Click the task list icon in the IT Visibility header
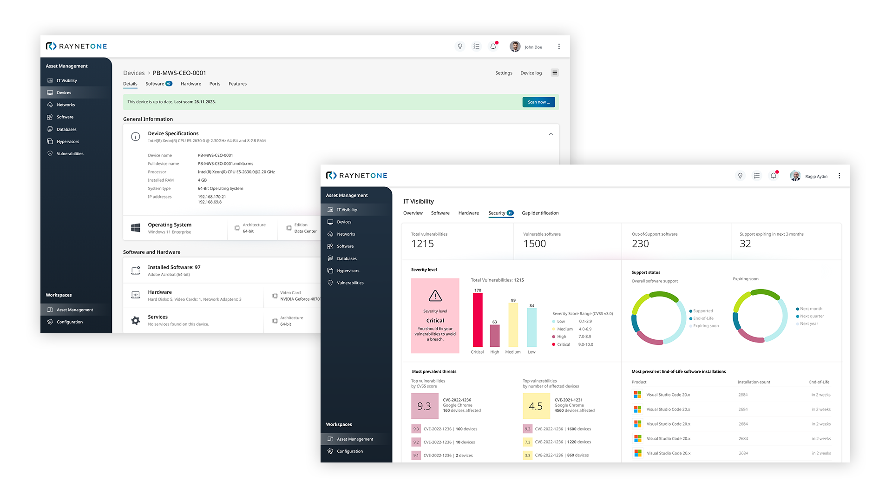The height and width of the screenshot is (502, 892). pos(757,176)
